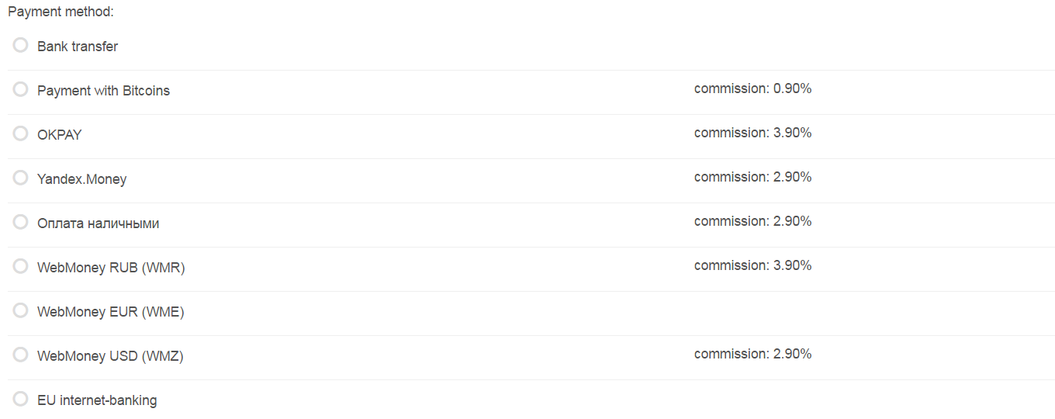Choose the Payment with Bitcoins radio button
Image resolution: width=1055 pixels, height=419 pixels.
click(x=21, y=89)
